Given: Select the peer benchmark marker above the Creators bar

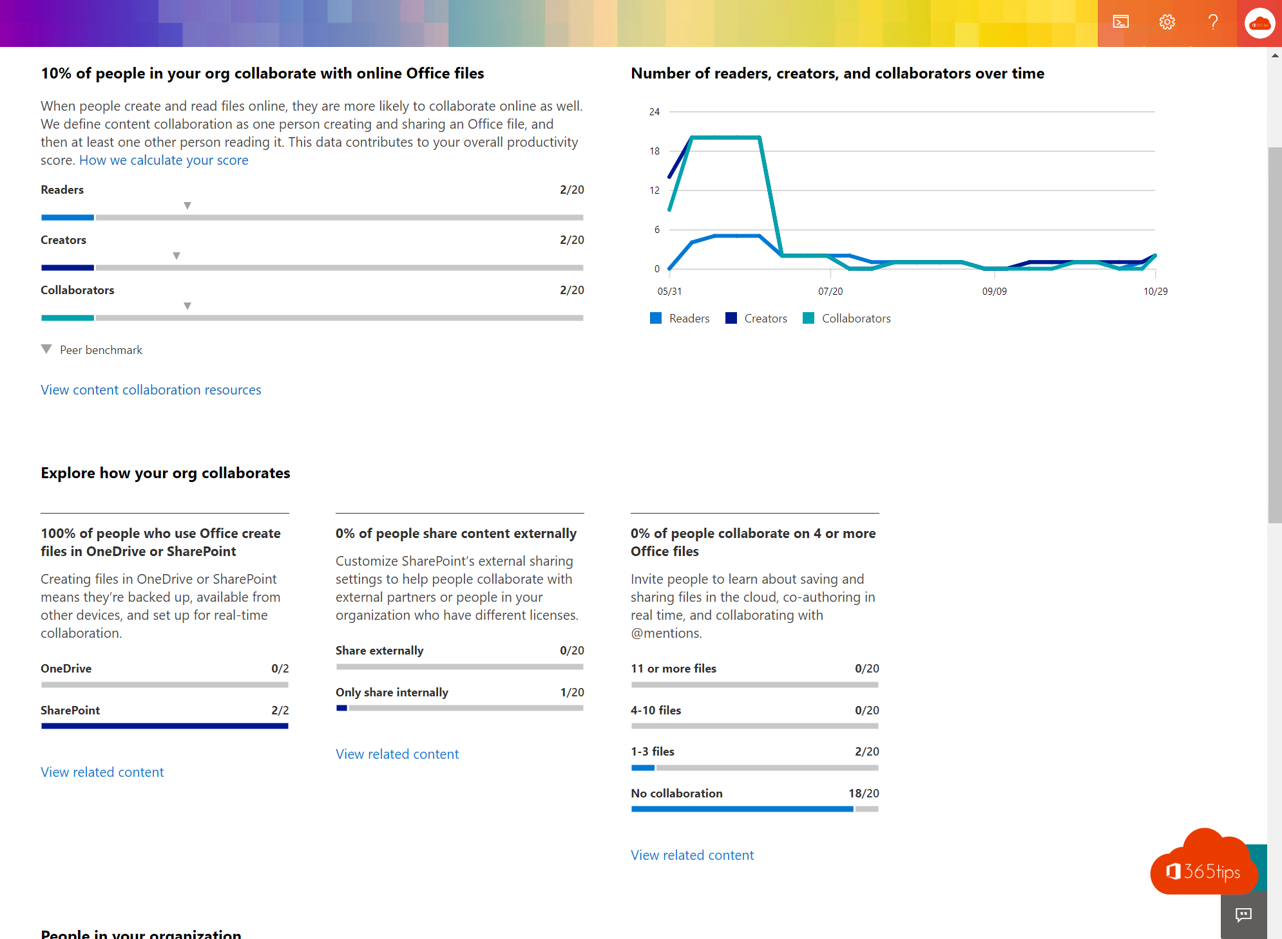Looking at the screenshot, I should [176, 255].
